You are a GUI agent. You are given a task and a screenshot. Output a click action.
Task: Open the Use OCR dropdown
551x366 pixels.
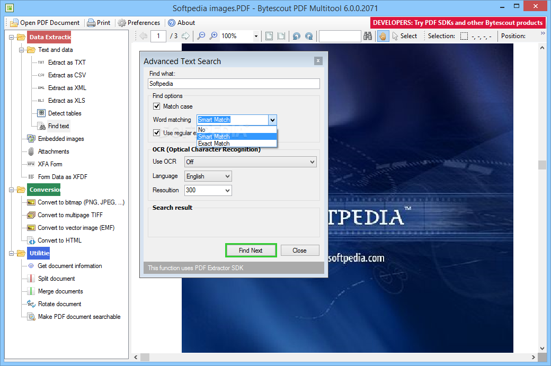250,162
